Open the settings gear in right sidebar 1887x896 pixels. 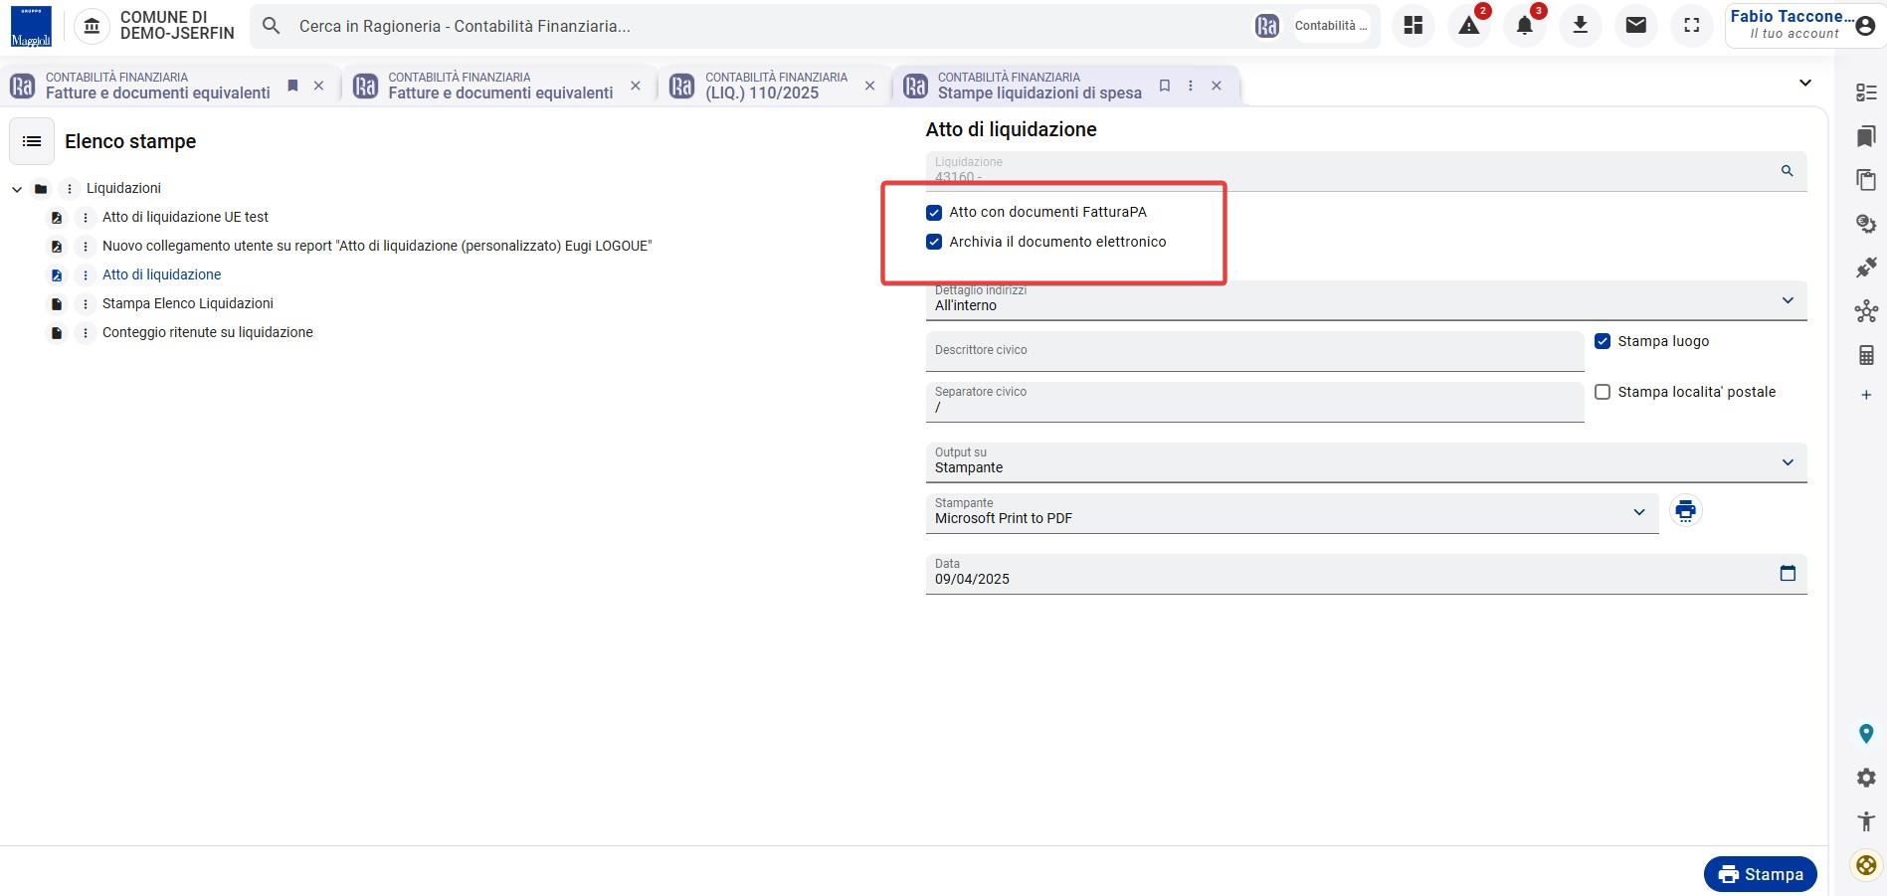point(1866,778)
